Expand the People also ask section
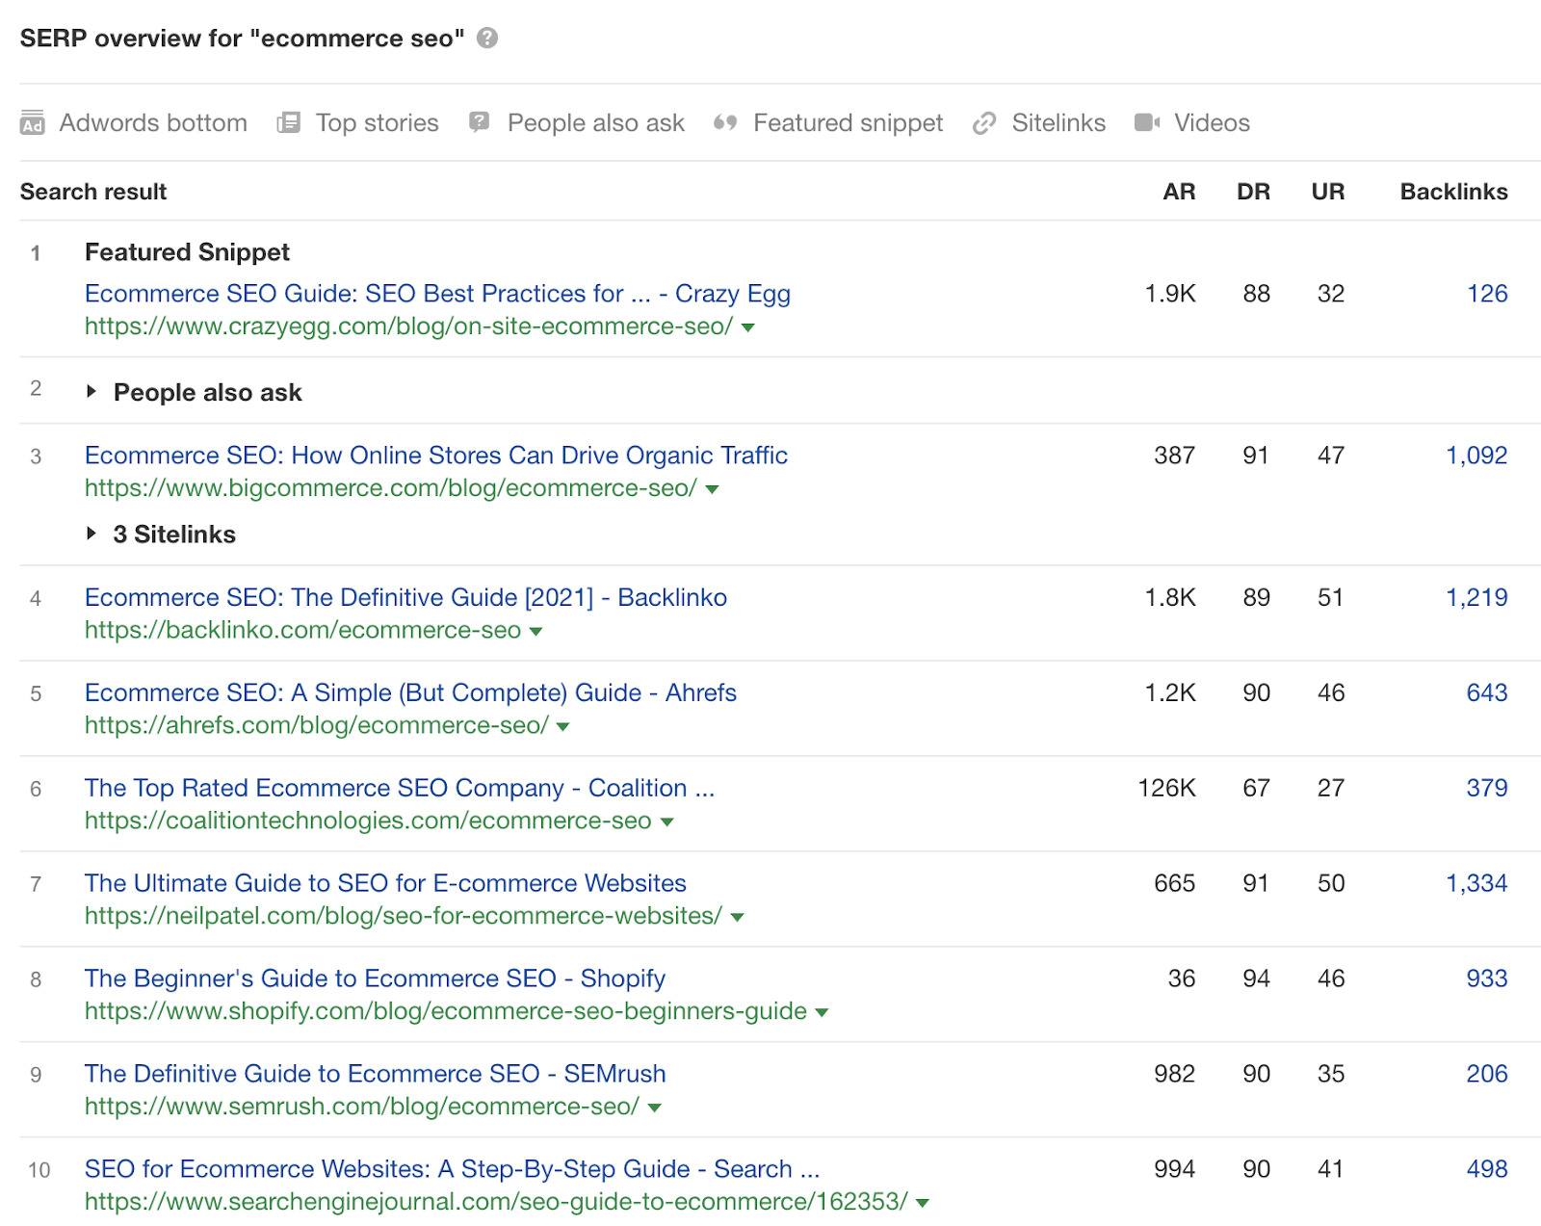The height and width of the screenshot is (1226, 1541). [x=93, y=390]
